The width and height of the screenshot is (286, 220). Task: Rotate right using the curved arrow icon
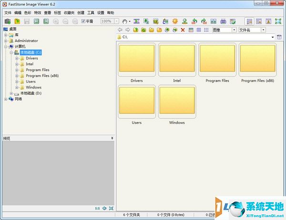click(204, 21)
